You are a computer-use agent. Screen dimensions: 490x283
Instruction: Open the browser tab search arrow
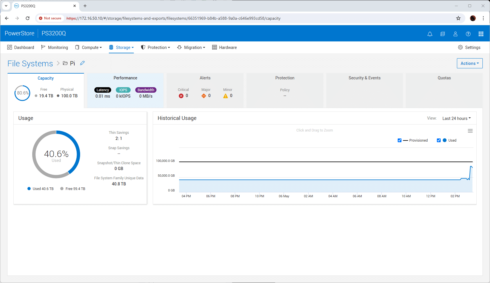tap(6, 6)
